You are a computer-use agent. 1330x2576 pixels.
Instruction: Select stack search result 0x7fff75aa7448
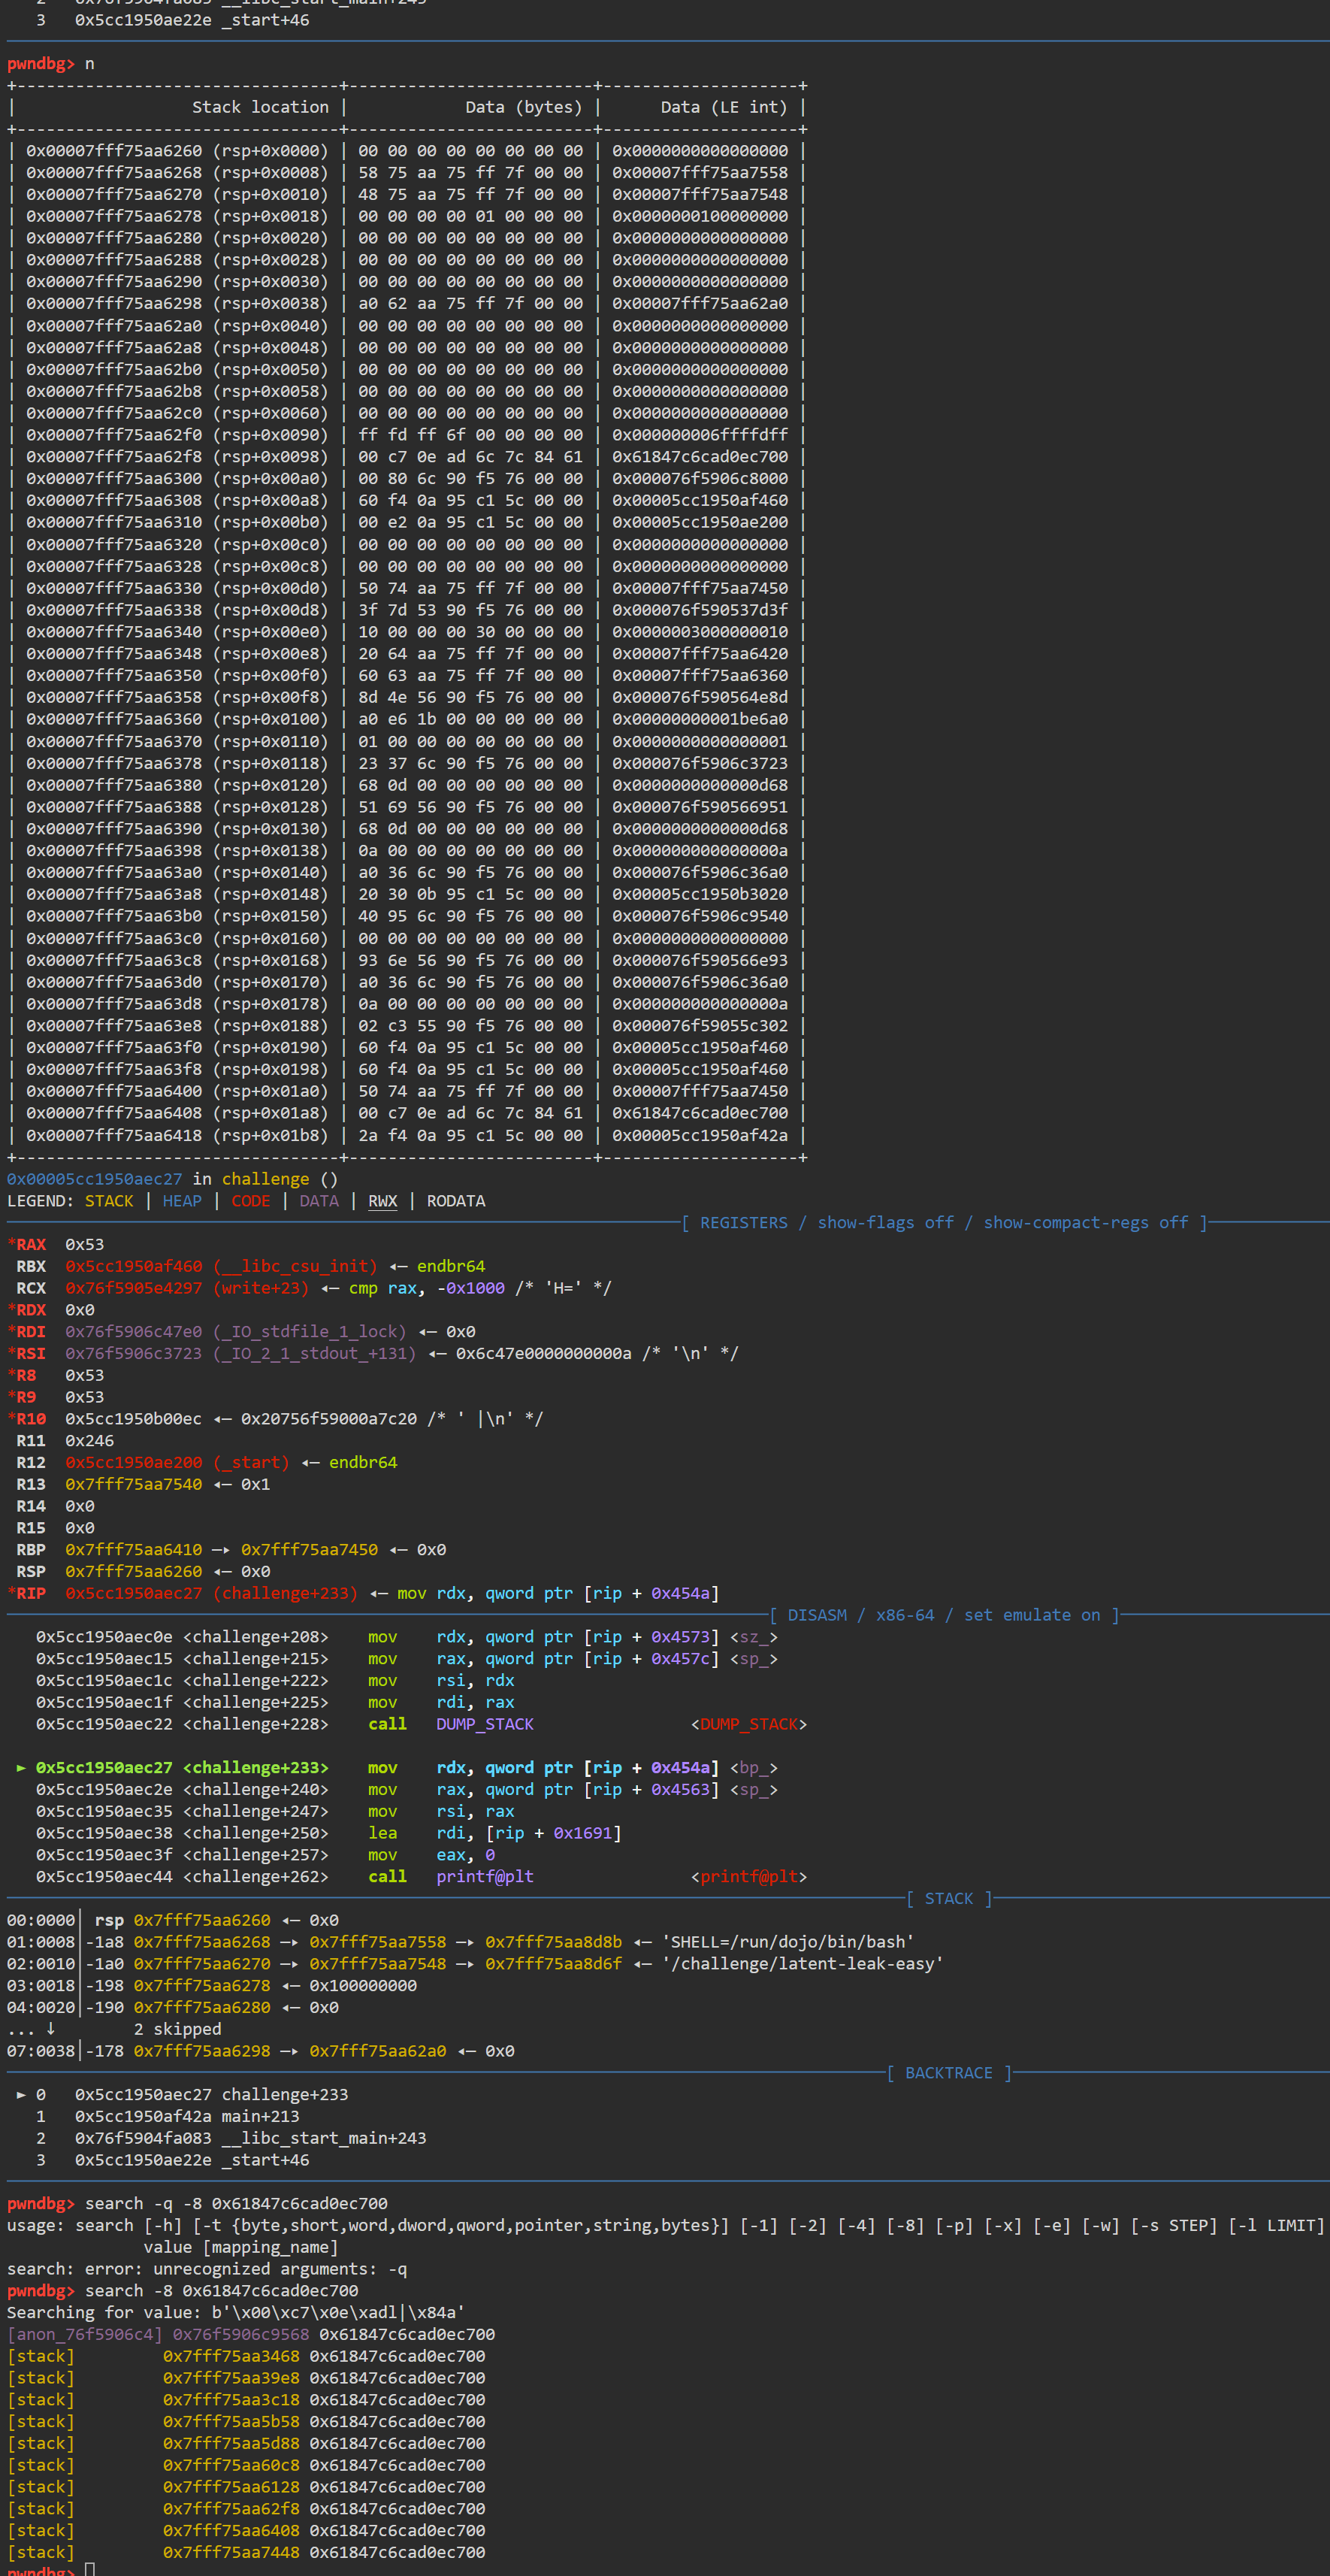(x=231, y=2552)
